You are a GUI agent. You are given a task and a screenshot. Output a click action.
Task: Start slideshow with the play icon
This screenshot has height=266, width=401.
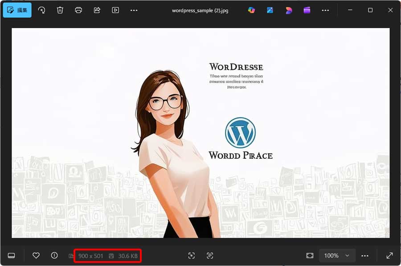click(115, 10)
